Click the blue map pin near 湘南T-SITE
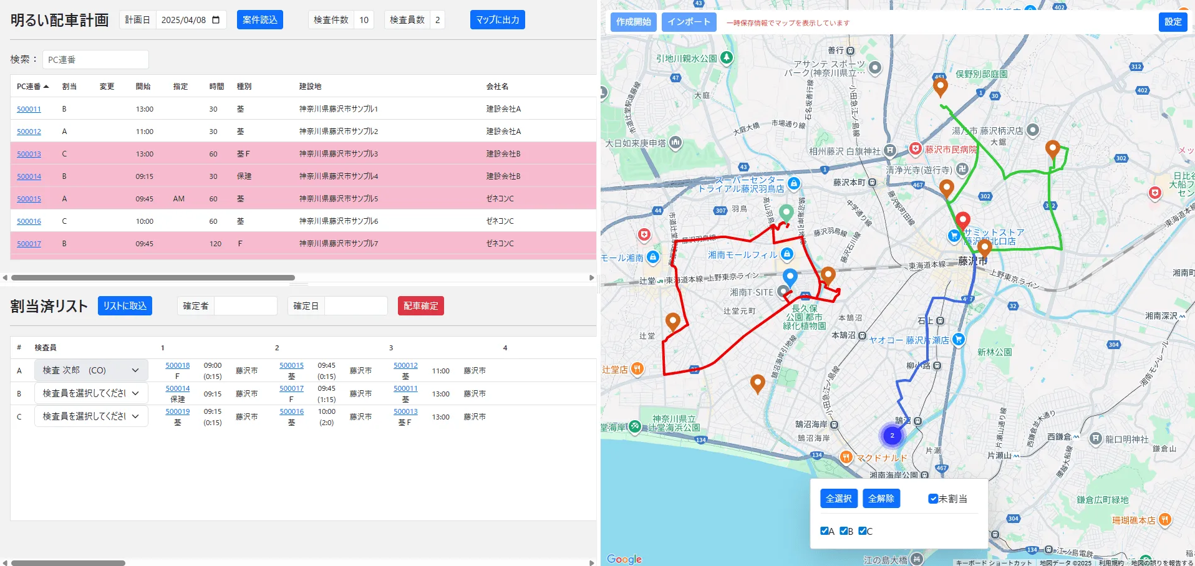1195x566 pixels. 790,277
